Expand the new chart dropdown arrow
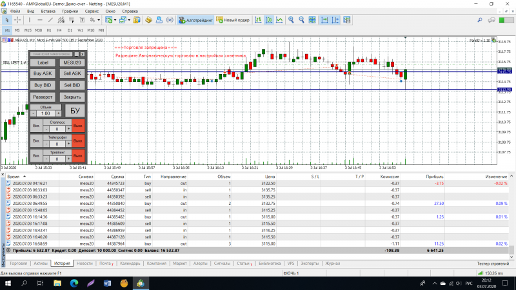The width and height of the screenshot is (516, 290). (115, 20)
